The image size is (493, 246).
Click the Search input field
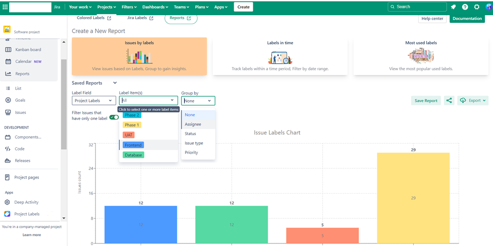(x=417, y=7)
